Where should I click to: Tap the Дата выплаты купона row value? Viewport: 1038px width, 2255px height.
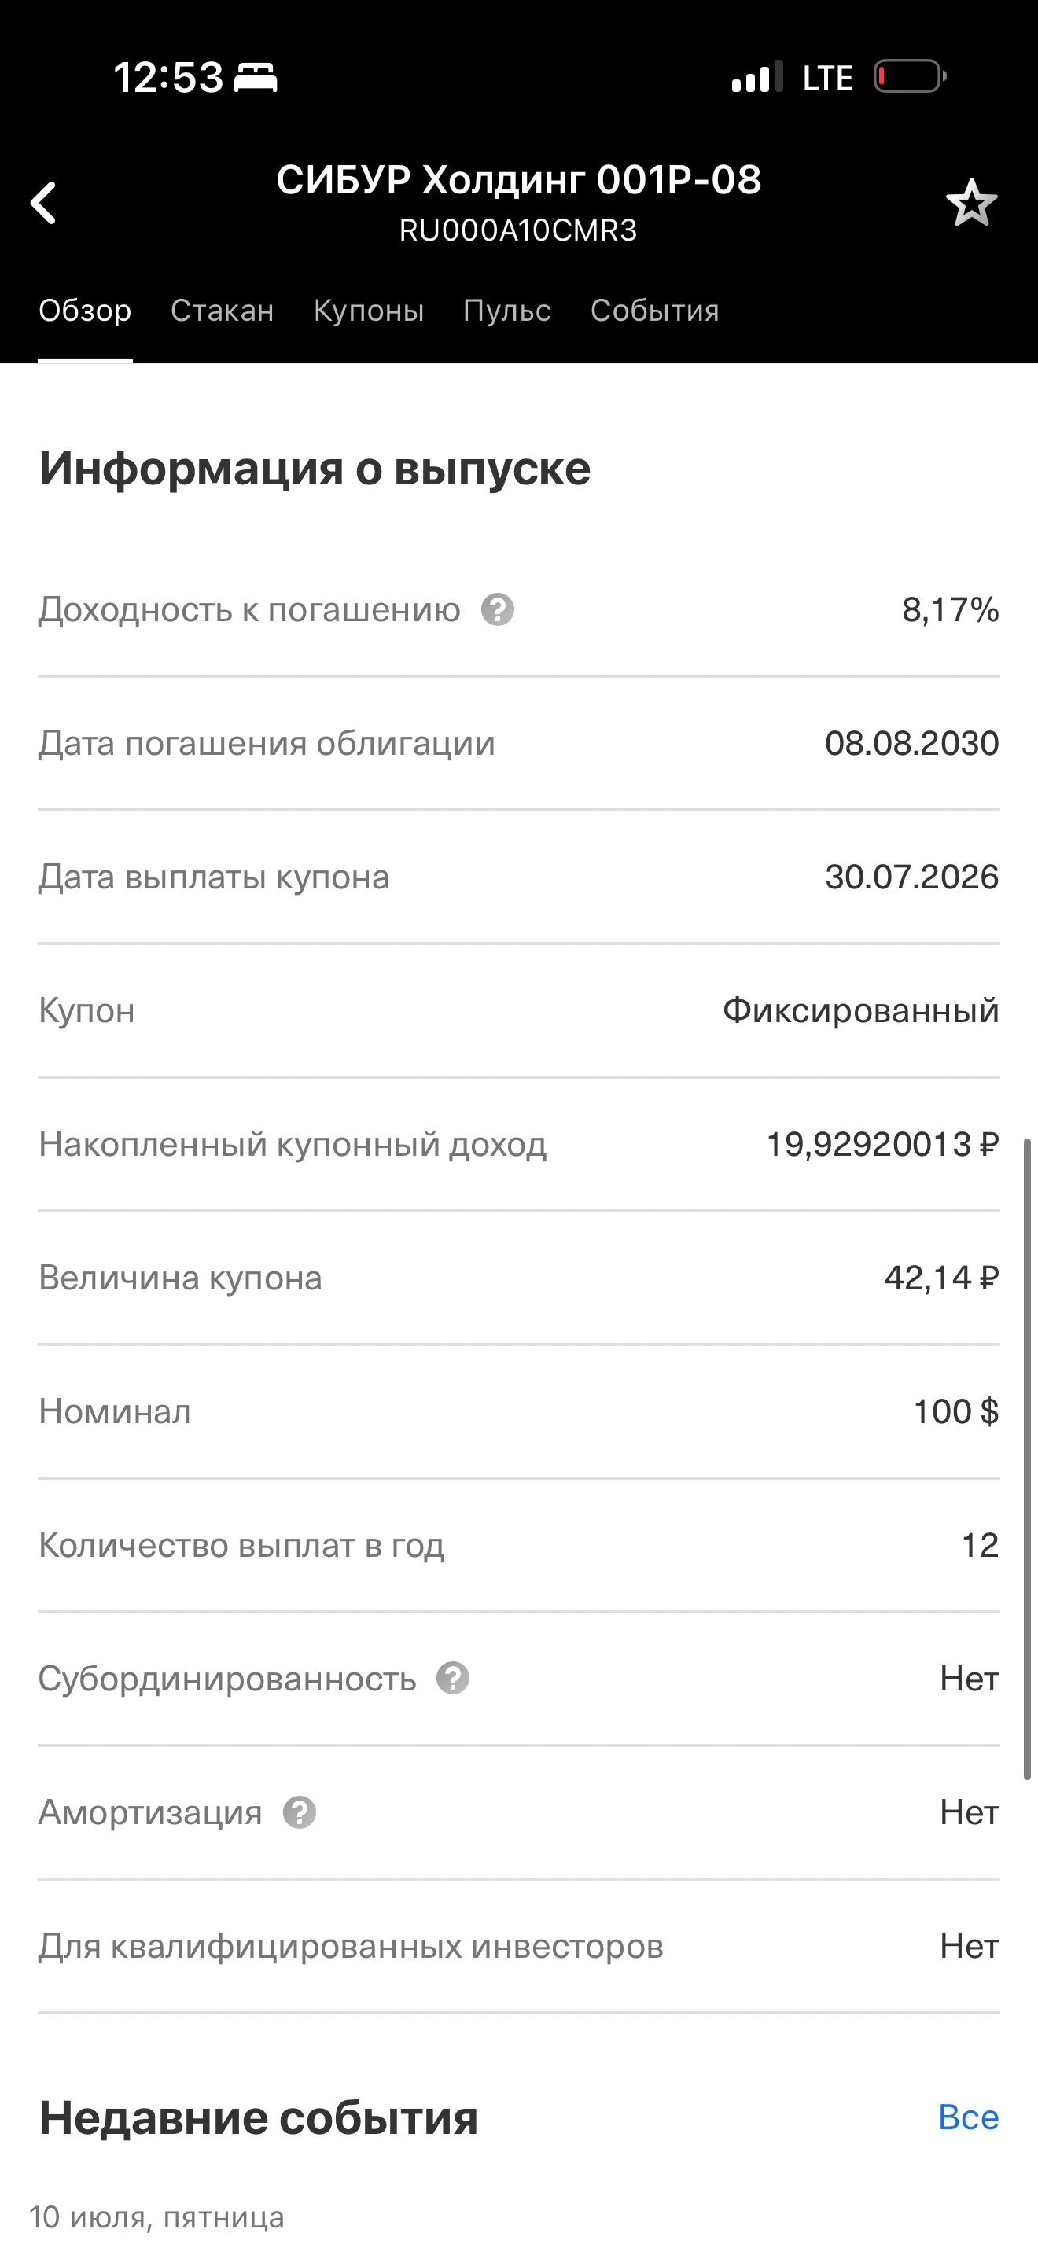pyautogui.click(x=911, y=877)
